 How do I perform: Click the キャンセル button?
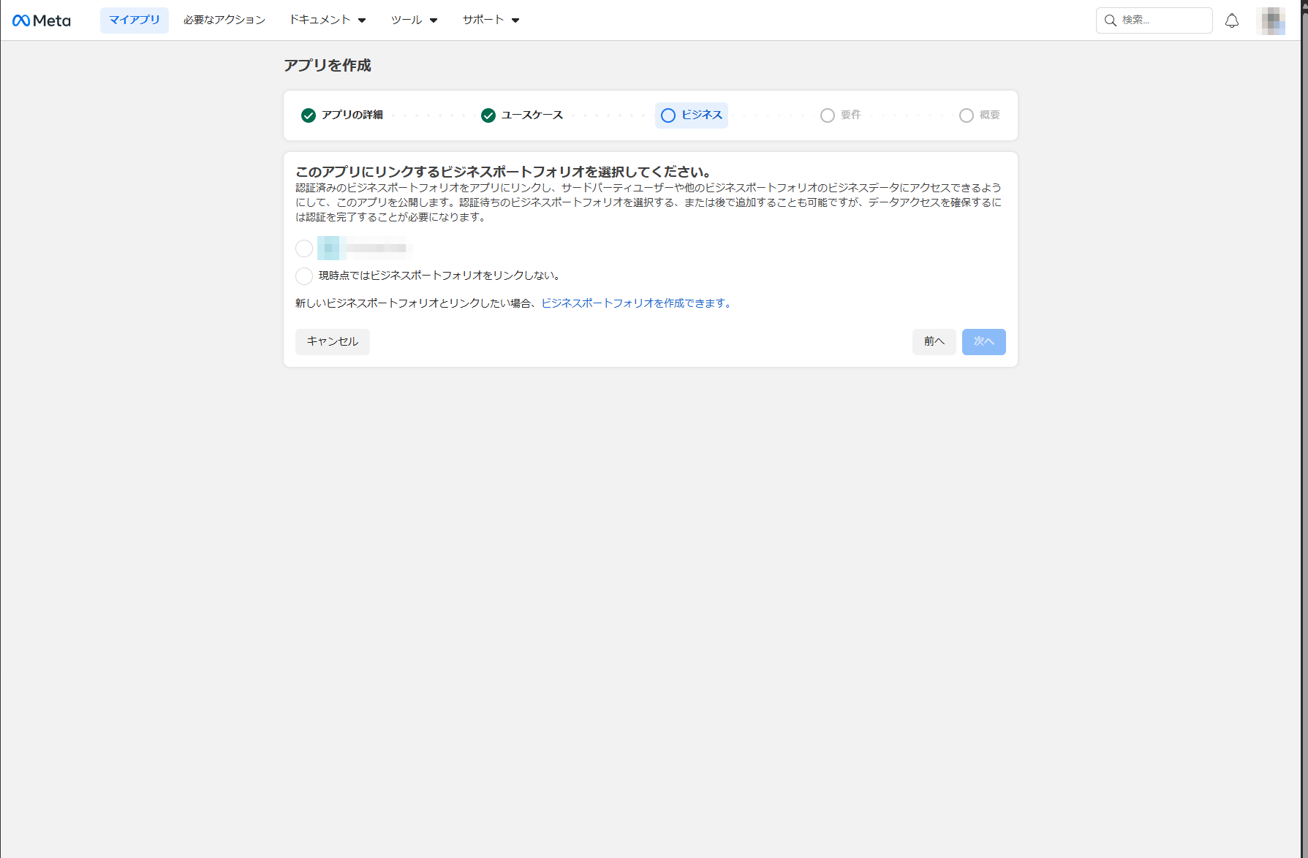[x=333, y=342]
